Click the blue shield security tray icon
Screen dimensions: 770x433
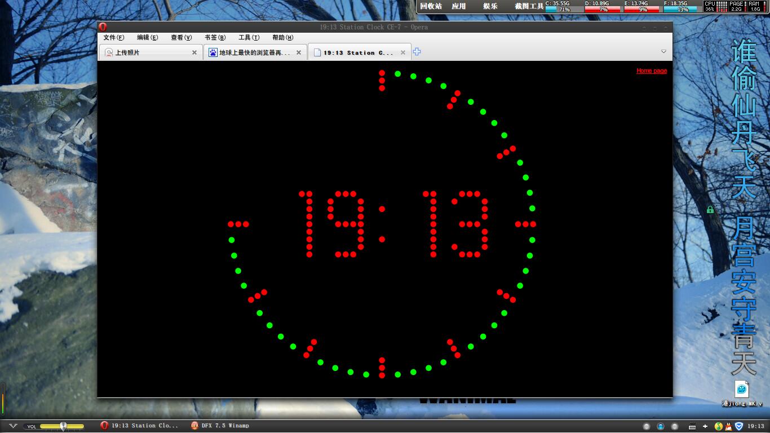pos(739,426)
